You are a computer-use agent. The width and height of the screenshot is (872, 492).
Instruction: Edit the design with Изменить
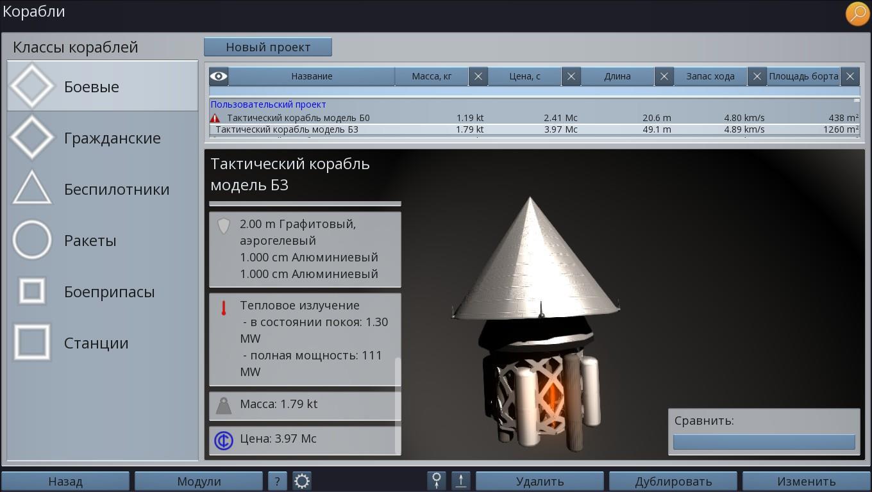(807, 481)
